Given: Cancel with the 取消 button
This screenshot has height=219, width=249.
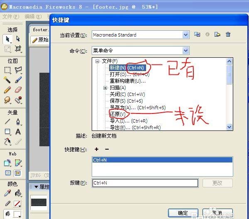Looking at the screenshot, I should tap(217, 213).
